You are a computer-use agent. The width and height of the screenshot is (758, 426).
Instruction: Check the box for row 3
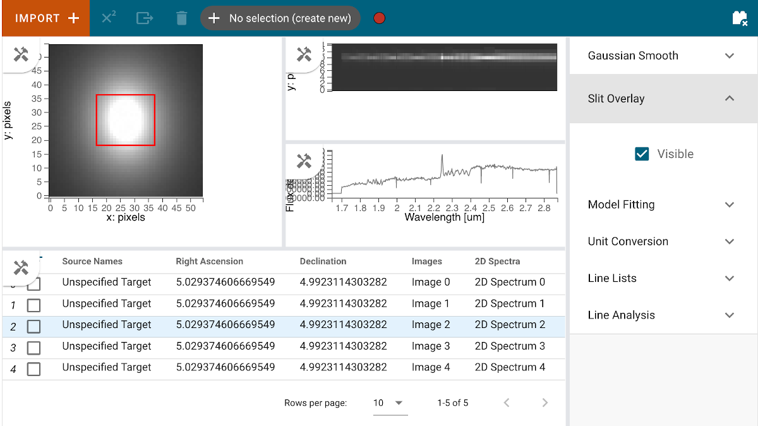click(33, 348)
